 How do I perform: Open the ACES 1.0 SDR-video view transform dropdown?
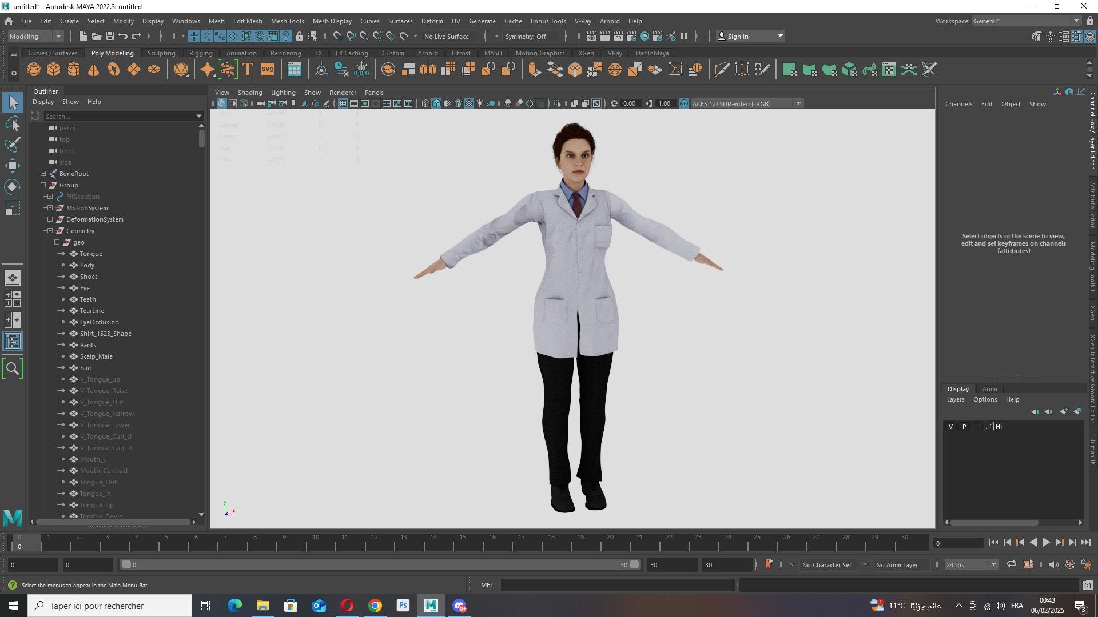[747, 103]
